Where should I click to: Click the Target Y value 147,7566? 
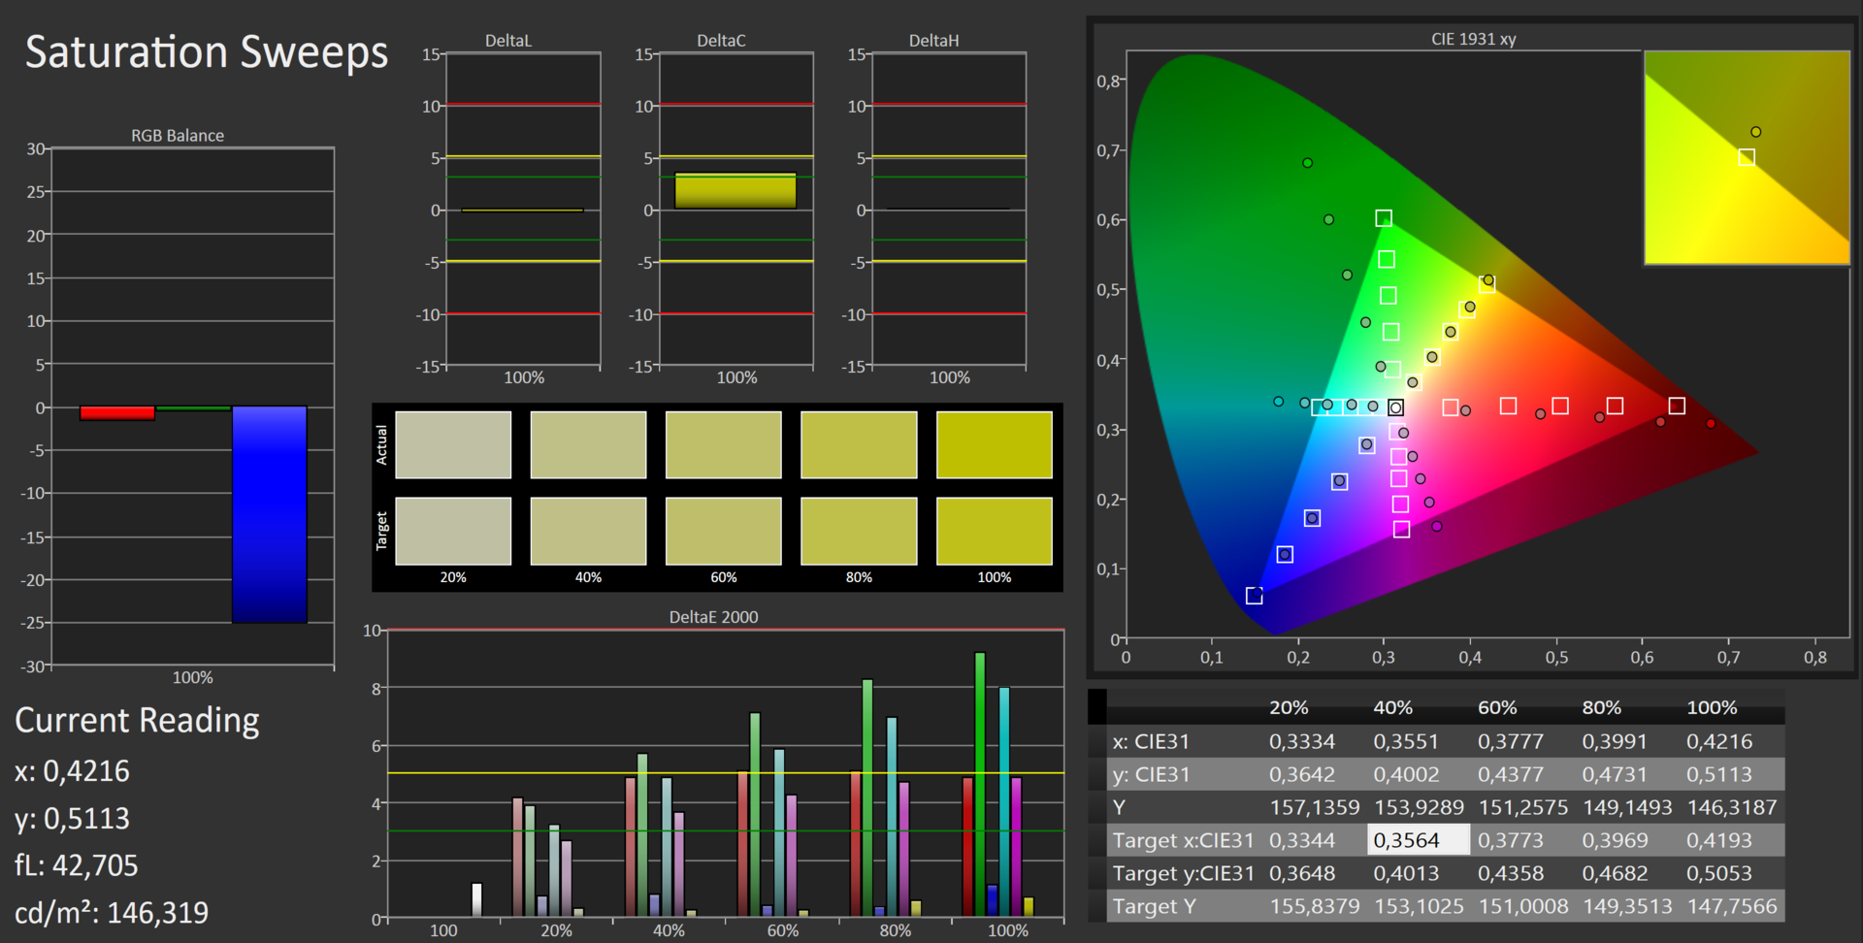tap(1731, 906)
